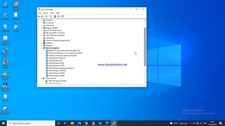Click the Windows Start button
This screenshot has height=126, width=225.
pyautogui.click(x=3, y=123)
